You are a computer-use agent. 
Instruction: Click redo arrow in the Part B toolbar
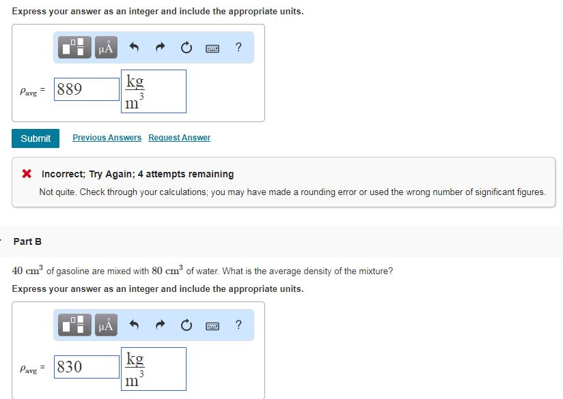(160, 325)
